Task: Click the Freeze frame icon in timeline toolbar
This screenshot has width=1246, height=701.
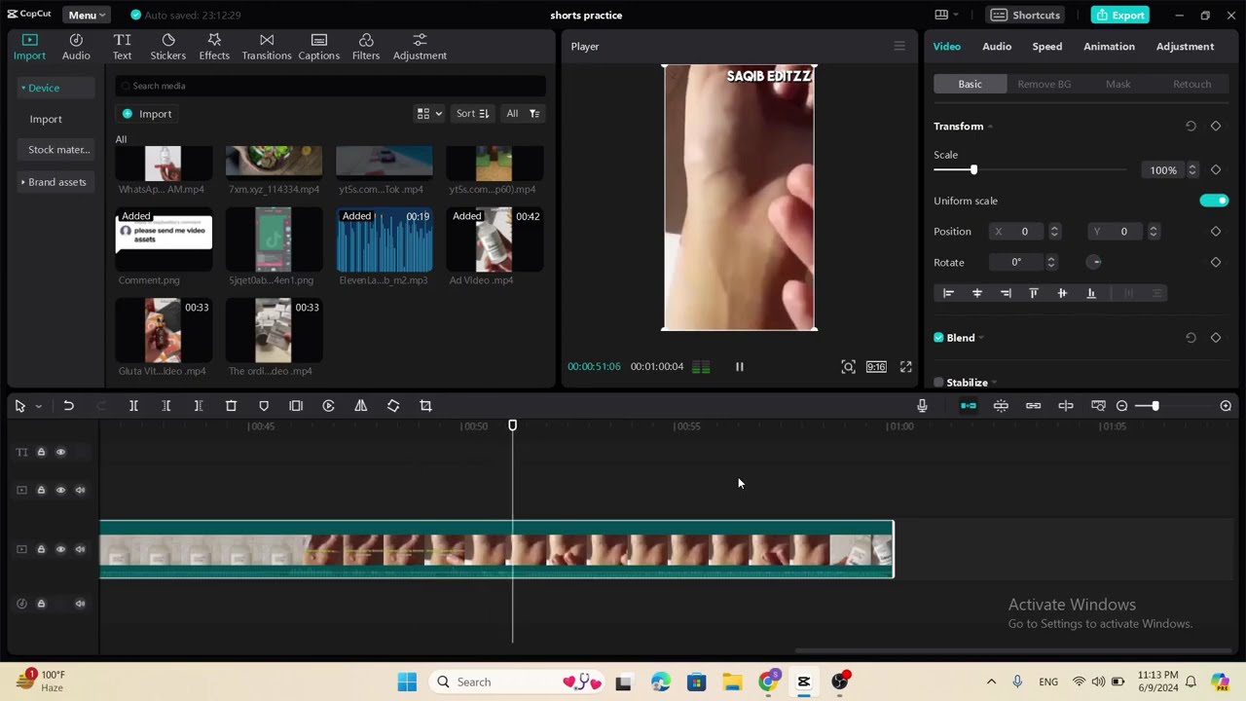Action: pos(296,406)
